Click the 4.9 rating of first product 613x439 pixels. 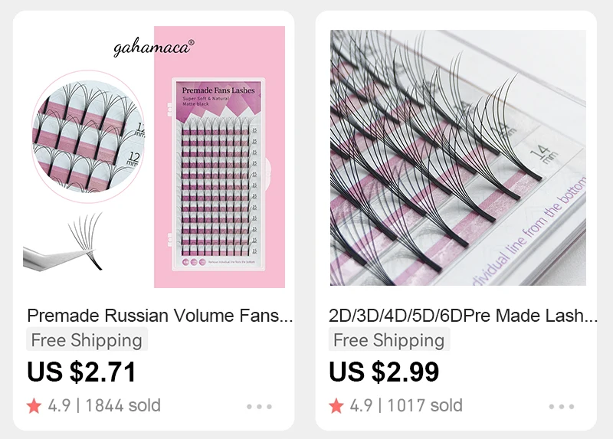click(59, 405)
